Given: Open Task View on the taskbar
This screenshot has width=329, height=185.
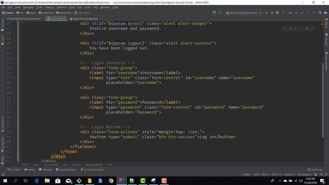Looking at the screenshot, I should pyautogui.click(x=26, y=180).
